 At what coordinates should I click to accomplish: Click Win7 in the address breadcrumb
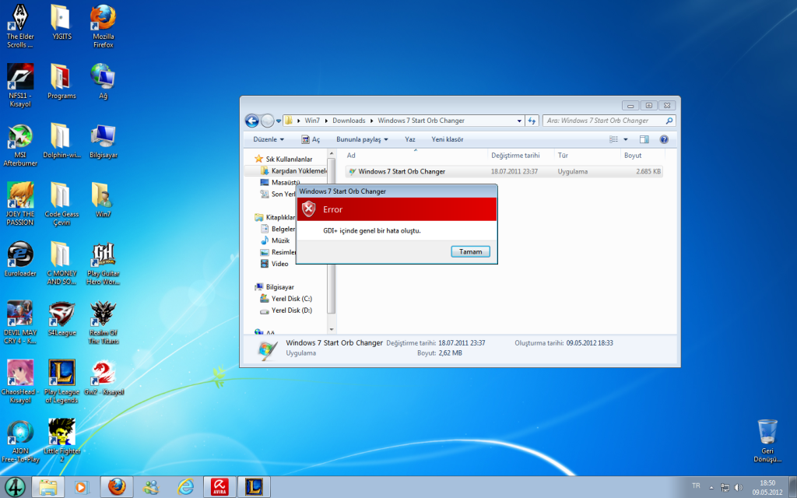pyautogui.click(x=312, y=121)
